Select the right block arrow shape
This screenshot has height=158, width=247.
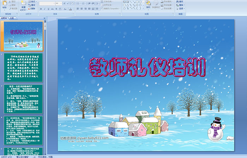tap(137, 5)
